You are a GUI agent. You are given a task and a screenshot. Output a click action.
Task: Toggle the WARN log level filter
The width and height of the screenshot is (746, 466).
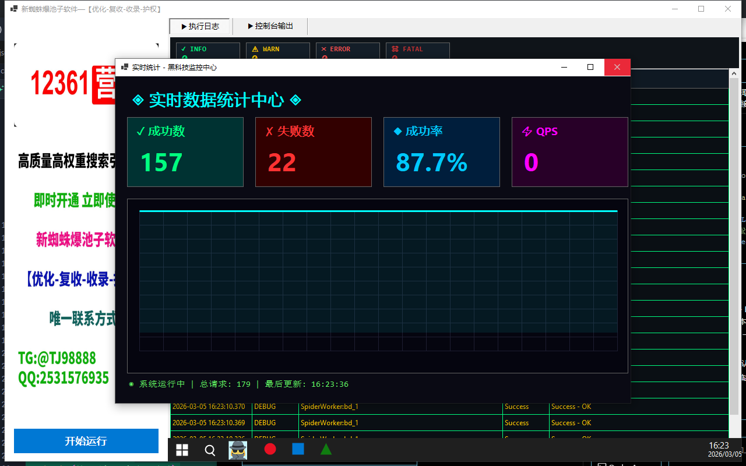click(277, 51)
